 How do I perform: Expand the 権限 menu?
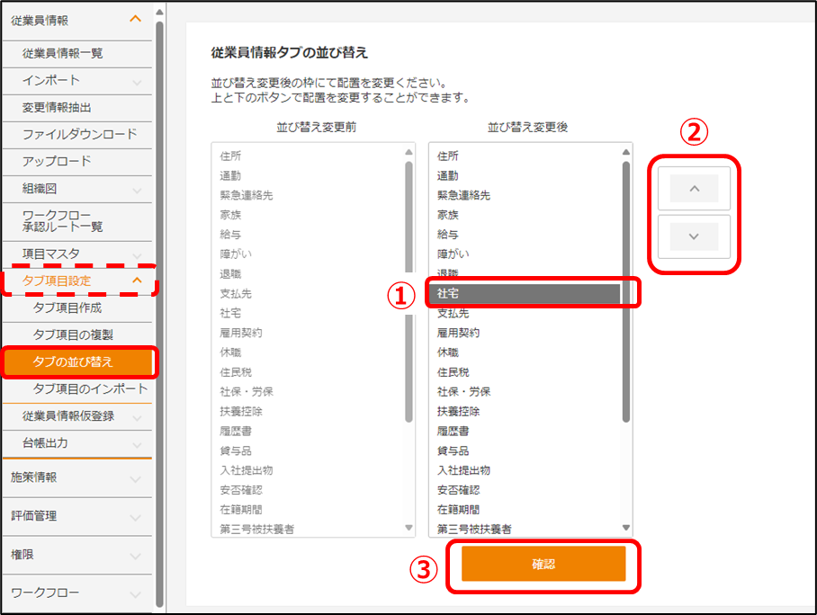tap(136, 555)
